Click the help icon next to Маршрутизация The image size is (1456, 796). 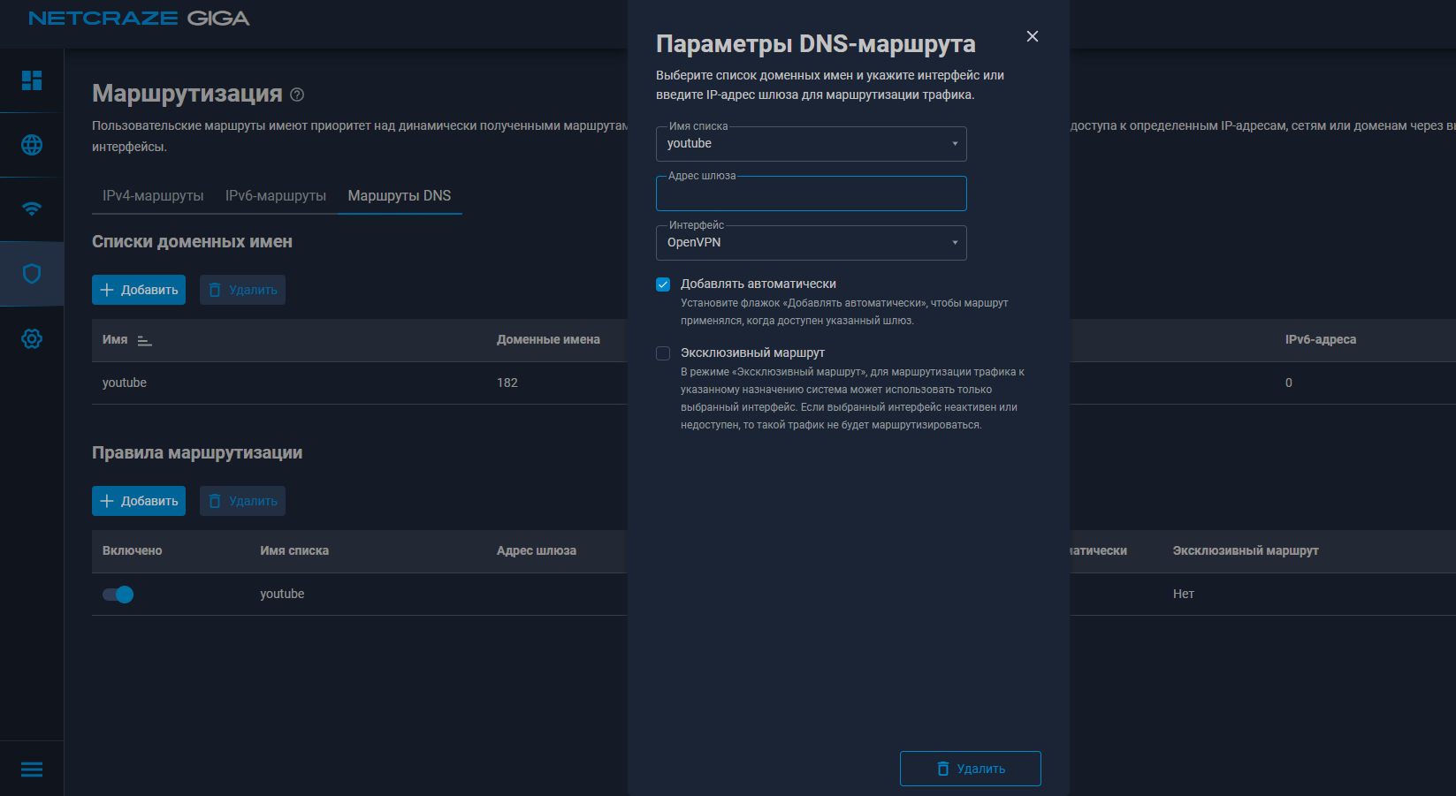pos(297,95)
